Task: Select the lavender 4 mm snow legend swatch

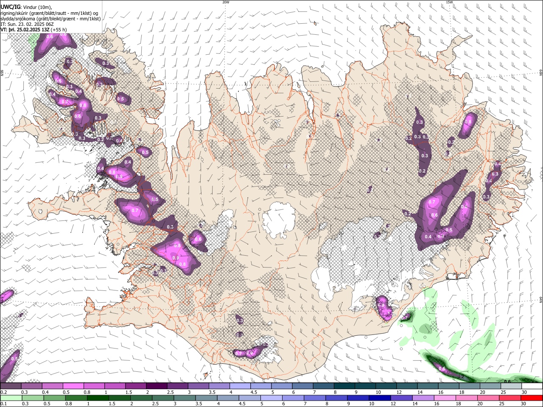Action: click(x=240, y=386)
